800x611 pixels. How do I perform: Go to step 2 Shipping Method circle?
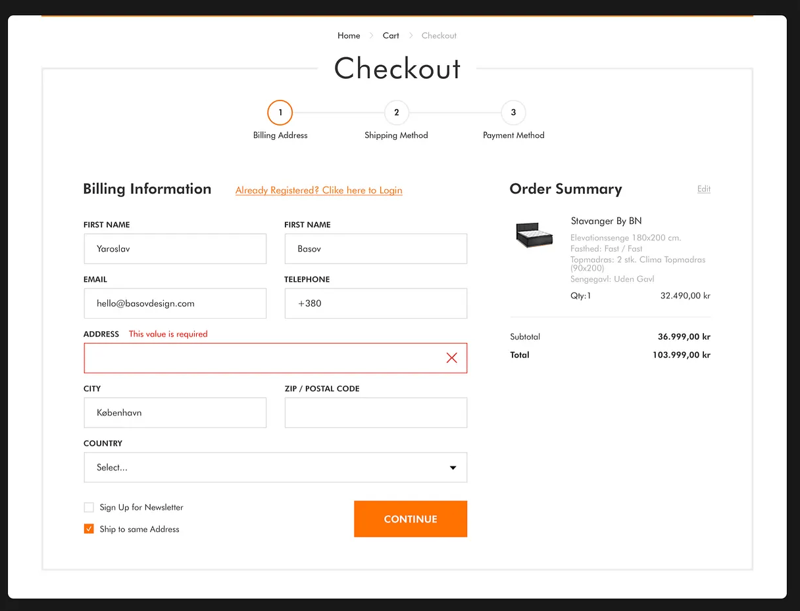(396, 113)
